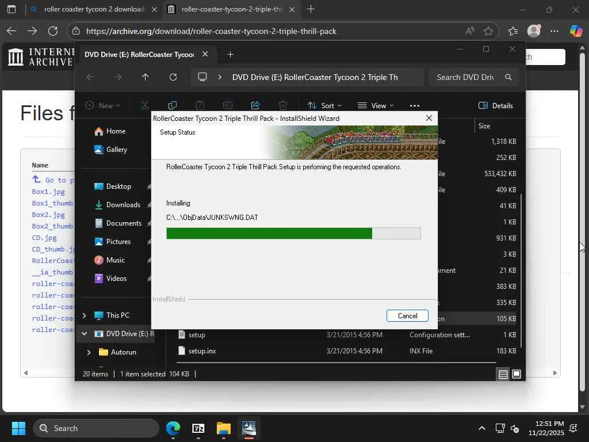Open the View dropdown menu
Viewport: 589px width, 442px height.
[376, 106]
